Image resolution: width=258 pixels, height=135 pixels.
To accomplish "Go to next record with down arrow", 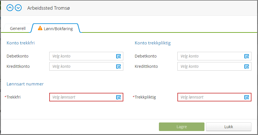I will click(x=18, y=8).
